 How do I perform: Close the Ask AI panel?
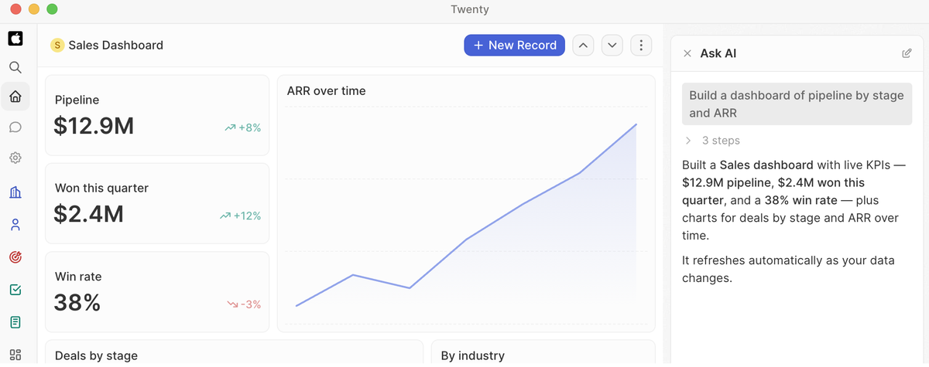pyautogui.click(x=687, y=53)
